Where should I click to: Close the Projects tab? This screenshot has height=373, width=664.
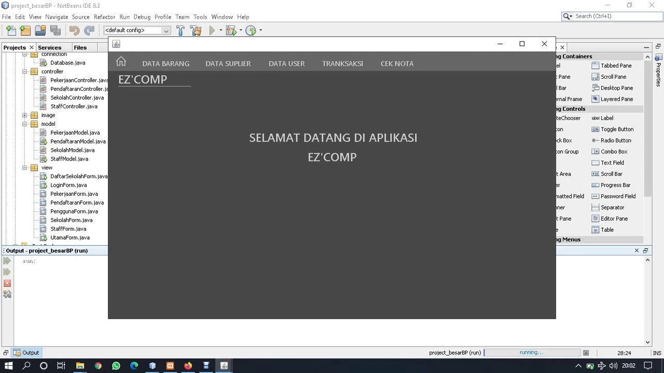point(32,48)
